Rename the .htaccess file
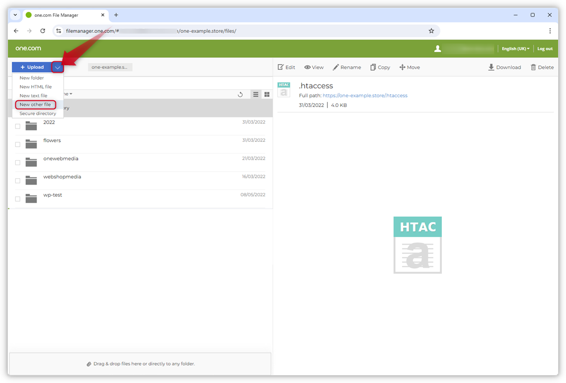Screen dimensions: 566x383 [x=346, y=67]
